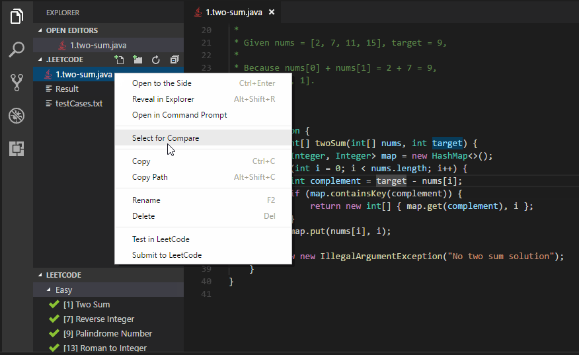Click the EXPLORER panel title
Viewport: 579px width, 355px height.
click(63, 13)
